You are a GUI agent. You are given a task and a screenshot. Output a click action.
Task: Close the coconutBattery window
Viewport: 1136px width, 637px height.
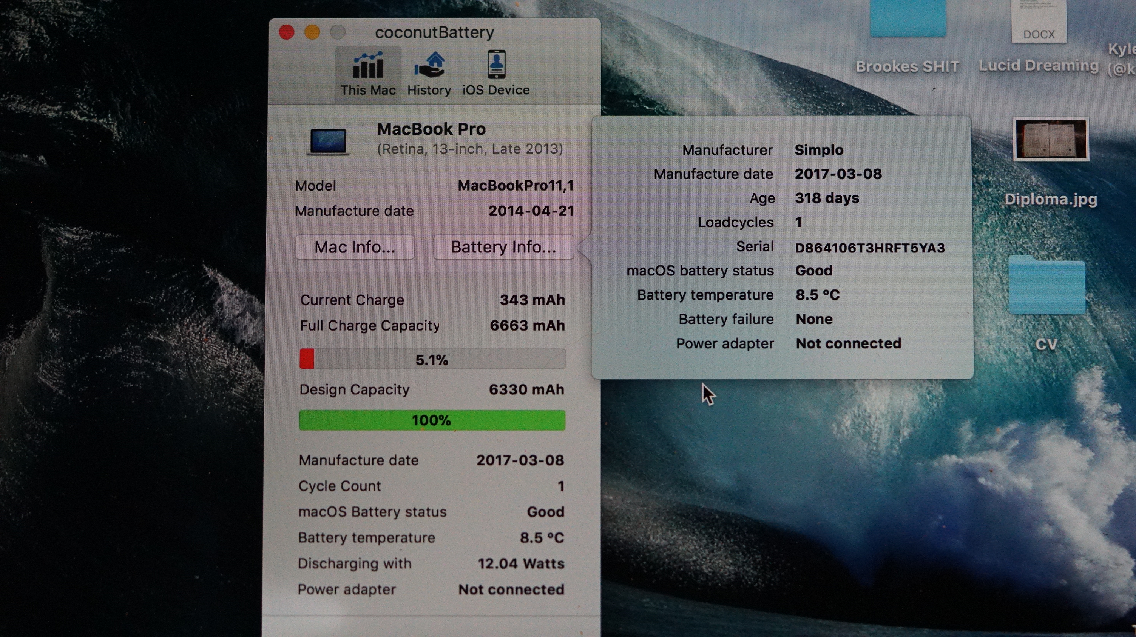[287, 32]
